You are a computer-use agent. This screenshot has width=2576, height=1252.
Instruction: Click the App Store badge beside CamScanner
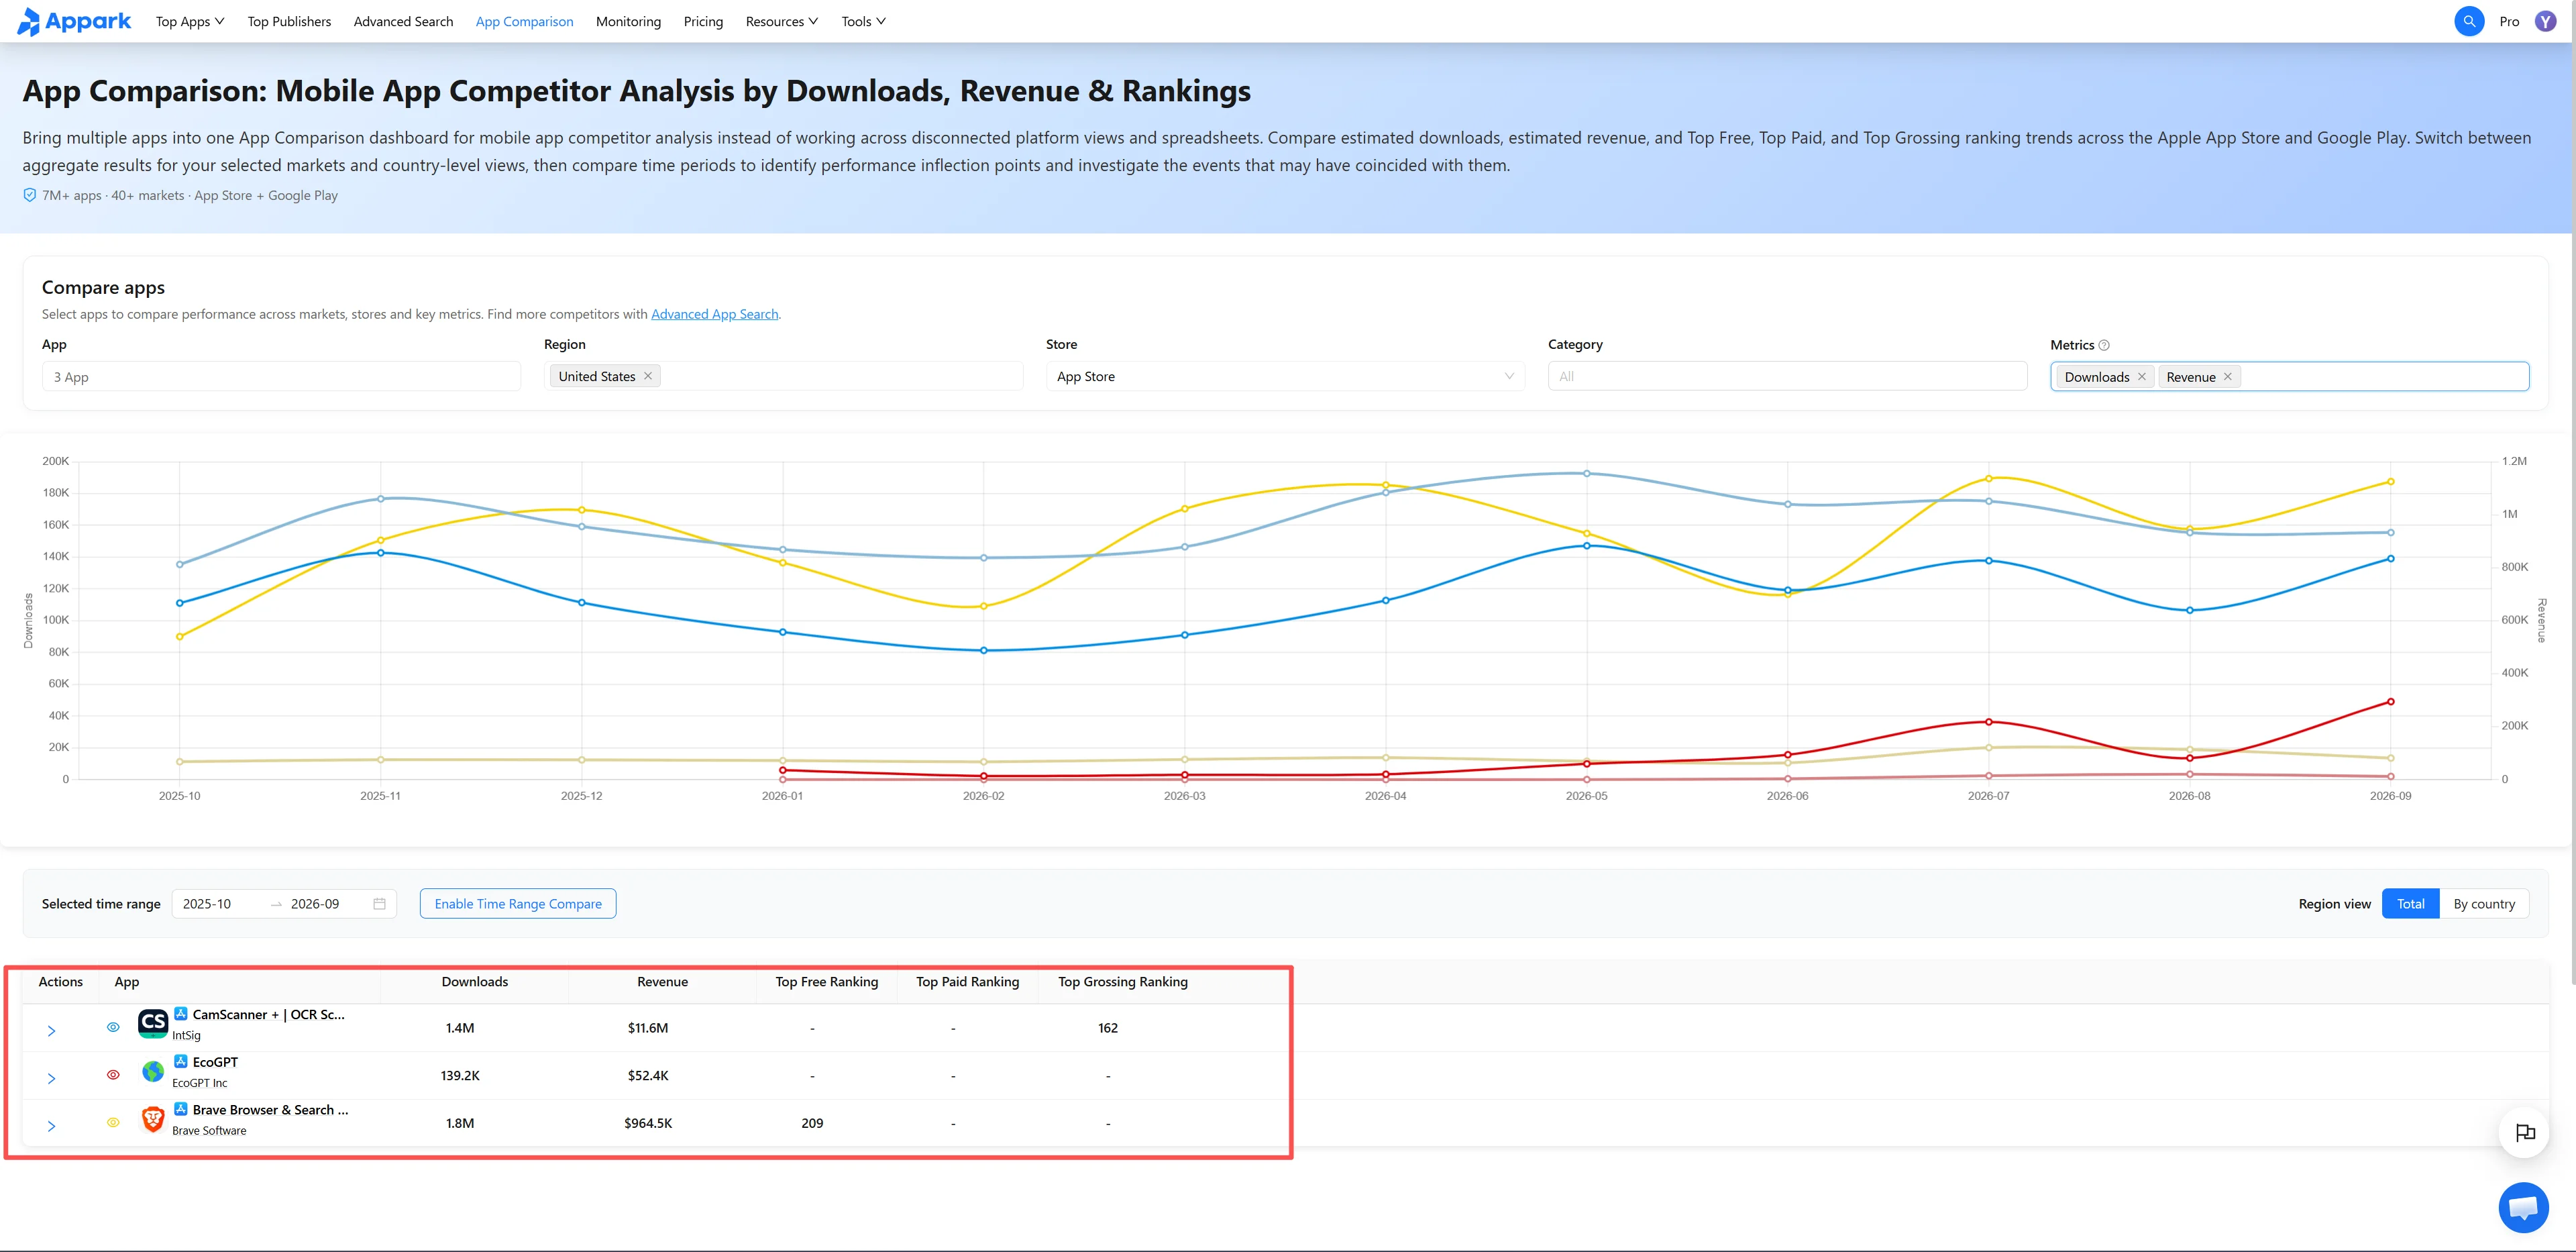click(x=181, y=1013)
